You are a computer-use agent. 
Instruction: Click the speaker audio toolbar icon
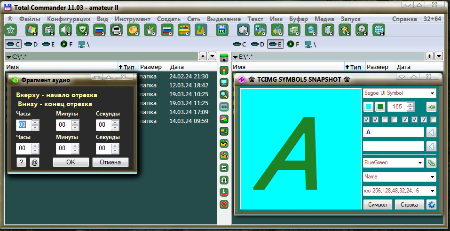(65, 30)
